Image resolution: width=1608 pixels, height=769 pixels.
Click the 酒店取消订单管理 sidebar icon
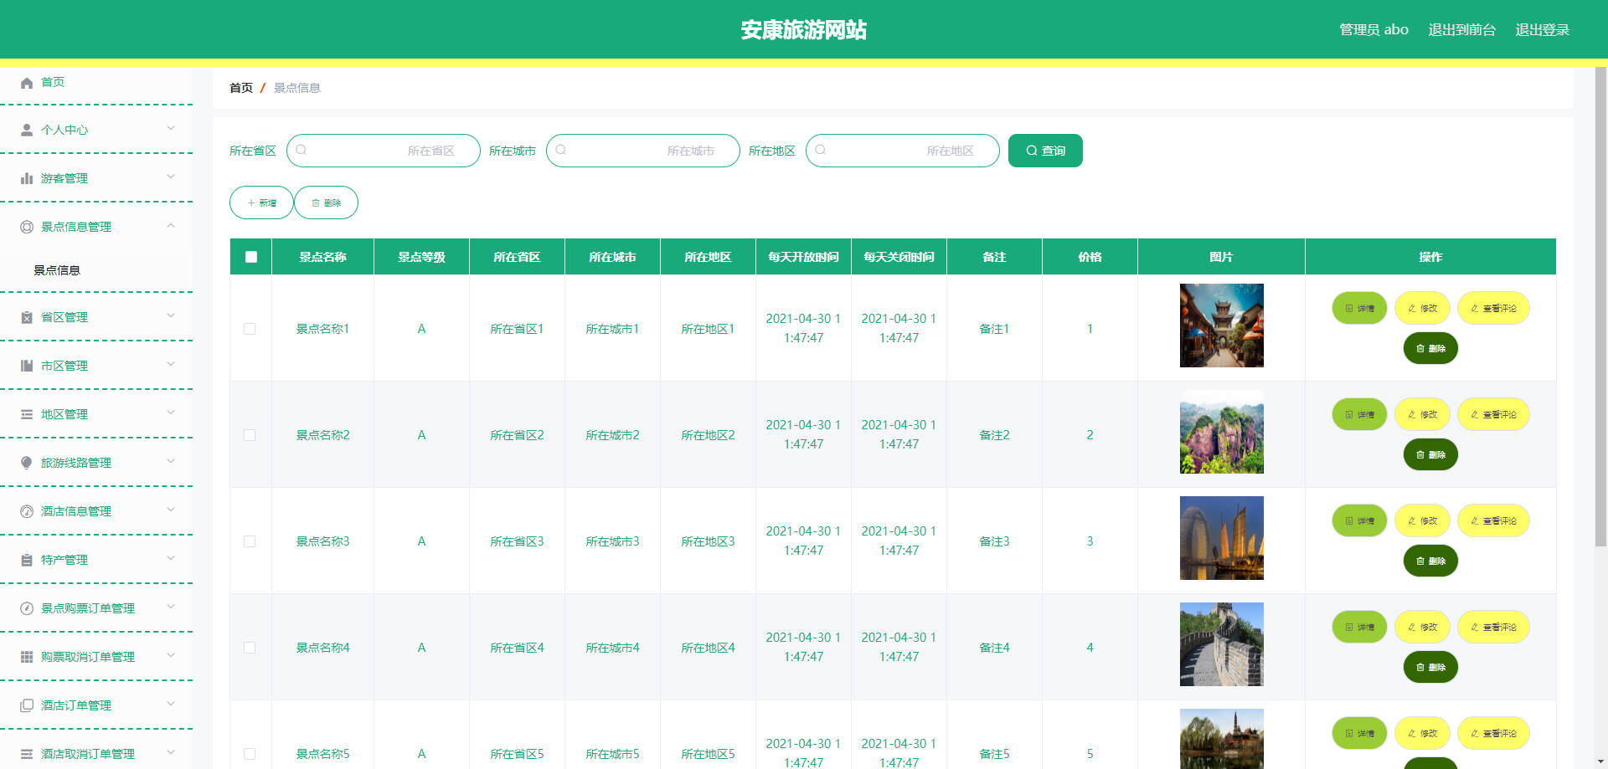click(x=27, y=754)
